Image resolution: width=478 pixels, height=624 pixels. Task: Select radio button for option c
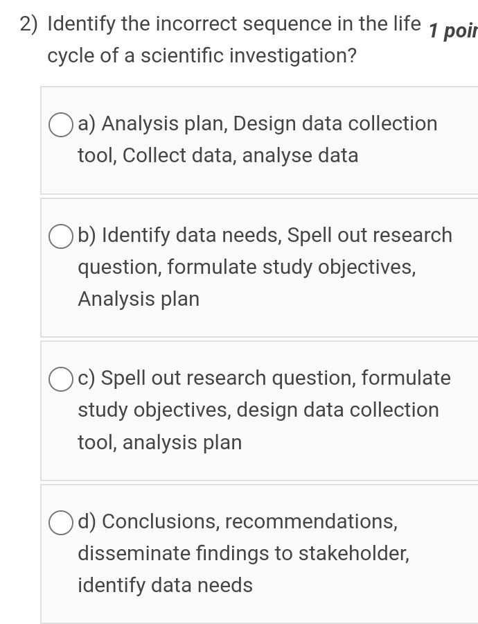[60, 379]
